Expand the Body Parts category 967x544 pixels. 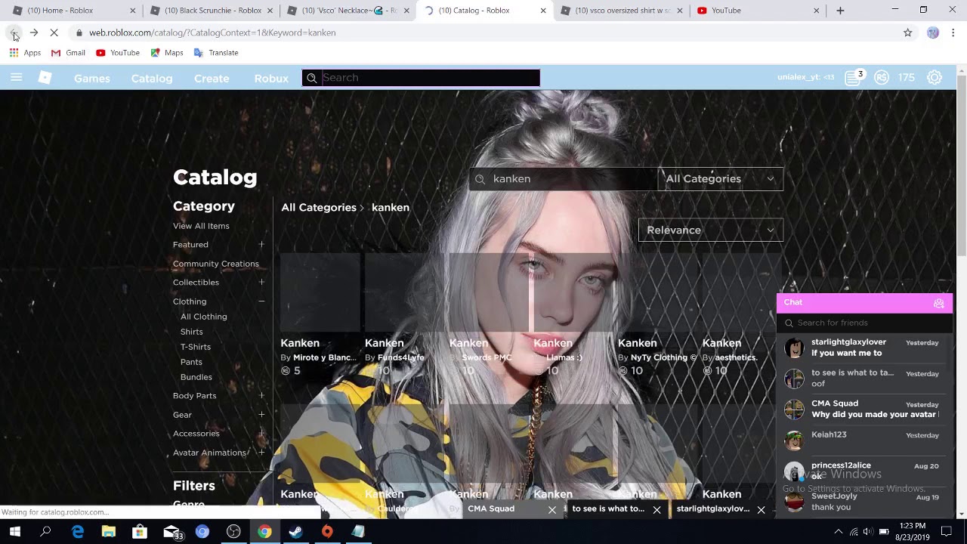tap(261, 396)
